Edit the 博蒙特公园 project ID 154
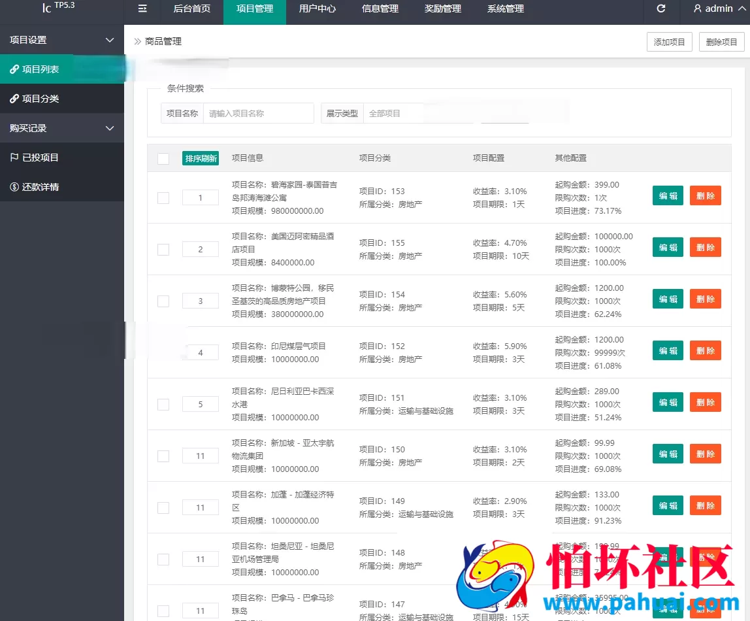Screen dimensions: 750x621 point(668,299)
